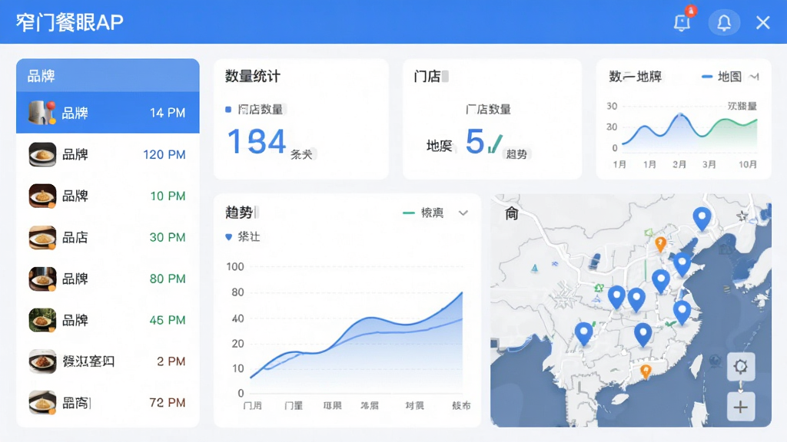
Task: Select the orange map pin with a question mark
Action: [660, 245]
